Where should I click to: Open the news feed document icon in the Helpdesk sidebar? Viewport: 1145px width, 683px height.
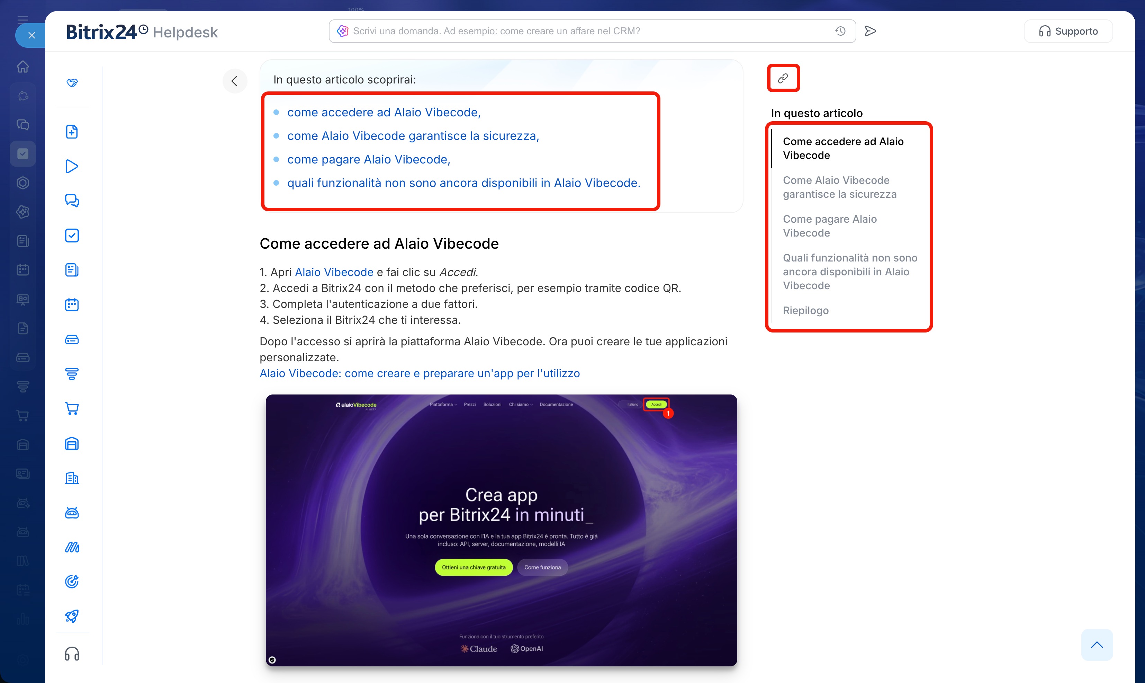tap(72, 270)
